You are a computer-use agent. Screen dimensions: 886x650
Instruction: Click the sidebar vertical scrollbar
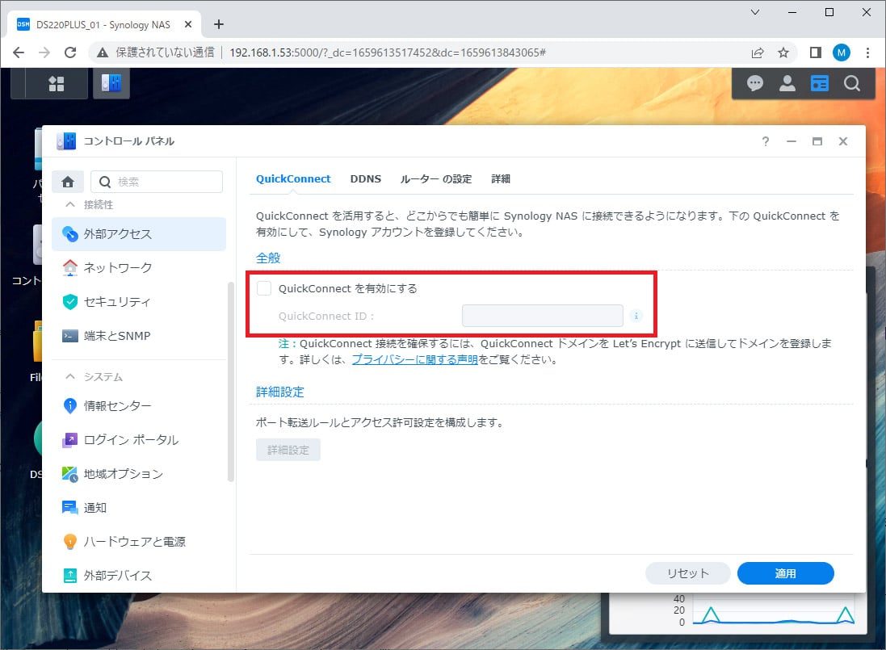[x=230, y=382]
